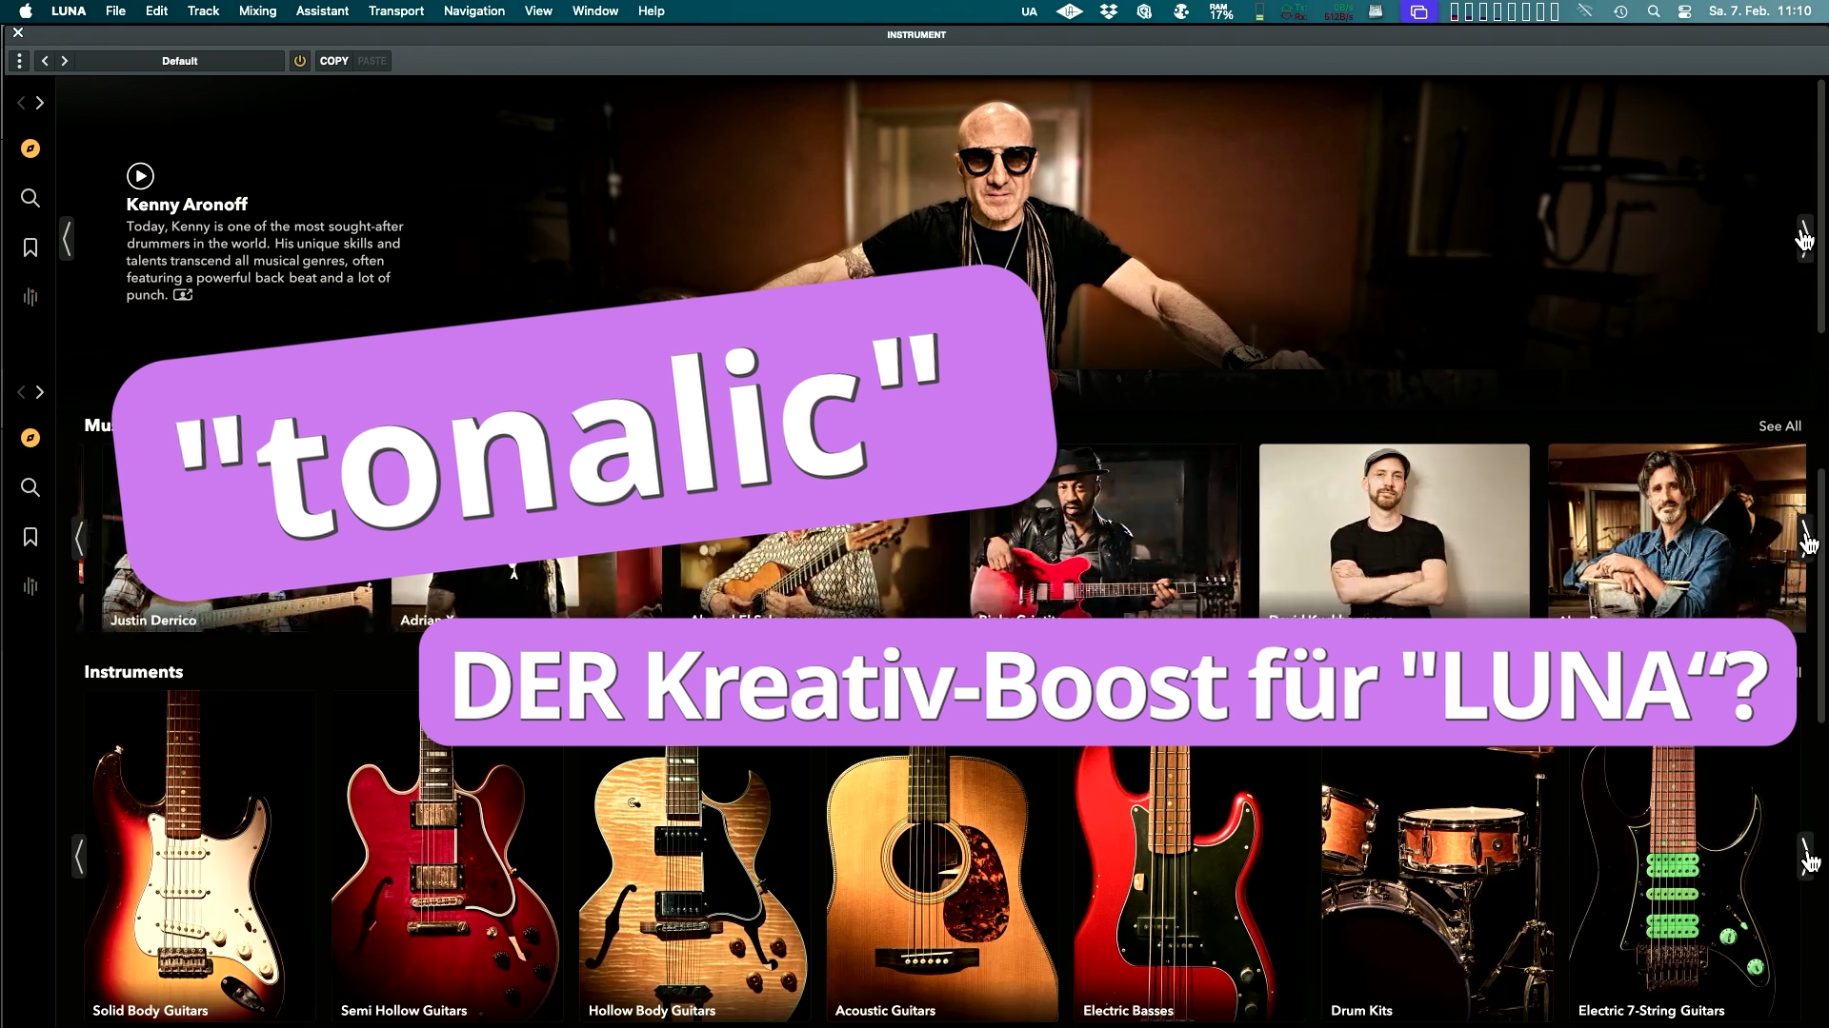The height and width of the screenshot is (1028, 1829).
Task: Open the Mixing menu
Action: pos(257,11)
